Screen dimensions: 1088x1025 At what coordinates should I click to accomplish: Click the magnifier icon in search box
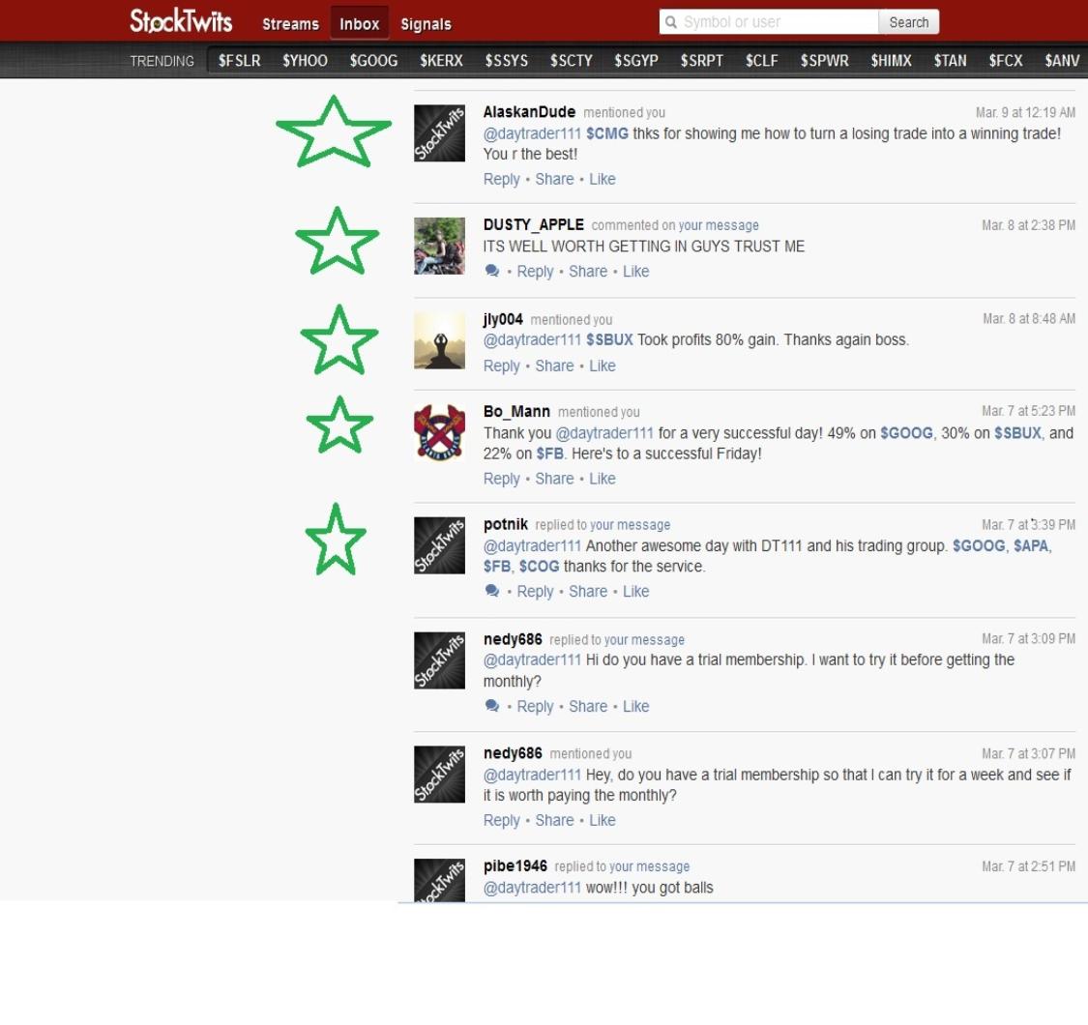670,22
